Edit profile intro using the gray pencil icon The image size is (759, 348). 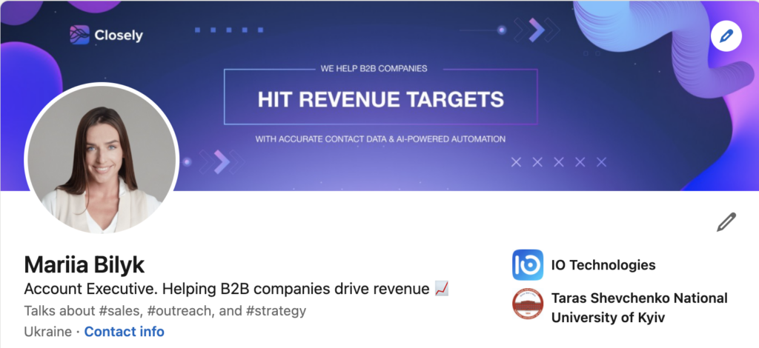point(726,222)
